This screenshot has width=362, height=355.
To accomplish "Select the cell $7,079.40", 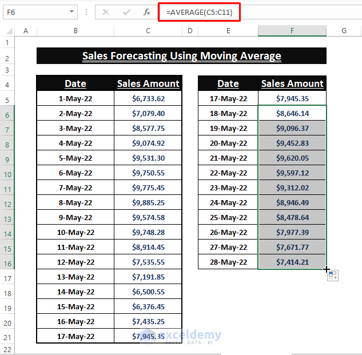I will 148,113.
